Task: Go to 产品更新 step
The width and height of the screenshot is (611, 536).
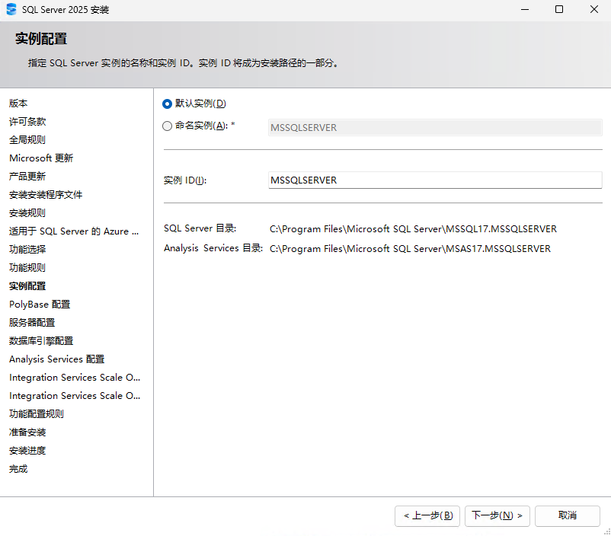Action: [27, 176]
